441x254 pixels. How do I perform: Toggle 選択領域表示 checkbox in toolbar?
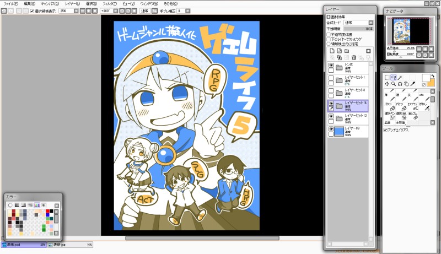pos(32,11)
